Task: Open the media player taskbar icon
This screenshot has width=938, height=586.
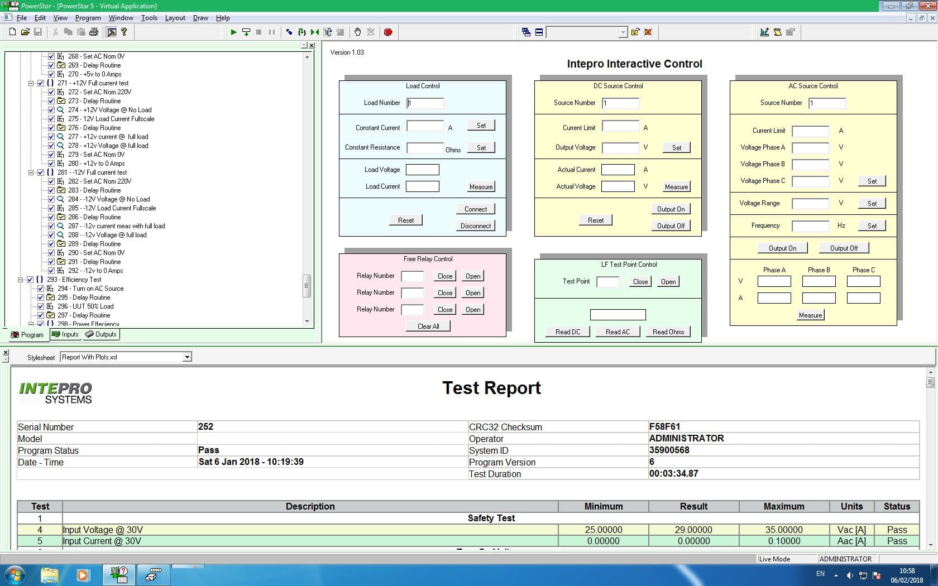Action: pyautogui.click(x=83, y=574)
